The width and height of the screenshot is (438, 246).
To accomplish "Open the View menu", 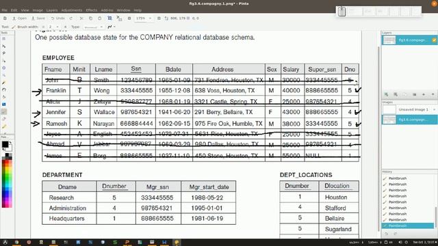I will pyautogui.click(x=25, y=10).
